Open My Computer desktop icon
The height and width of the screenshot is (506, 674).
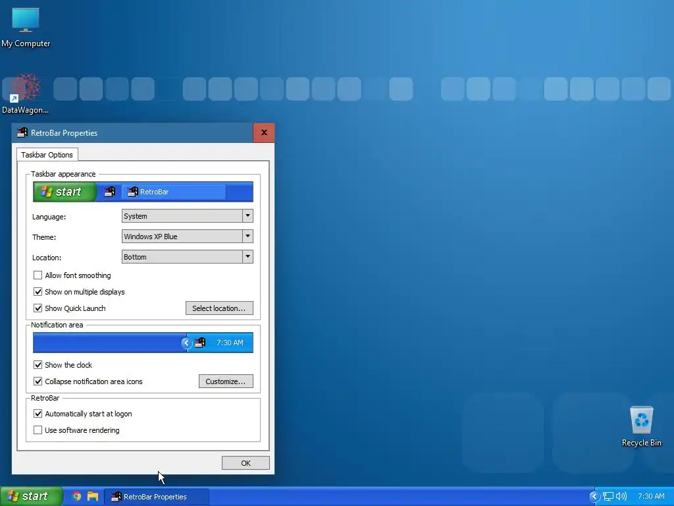[x=26, y=28]
